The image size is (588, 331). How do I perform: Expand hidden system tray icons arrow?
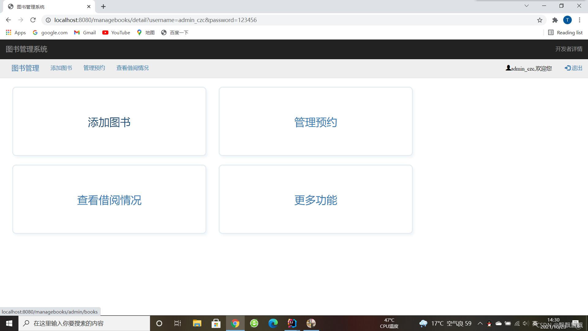click(x=480, y=323)
